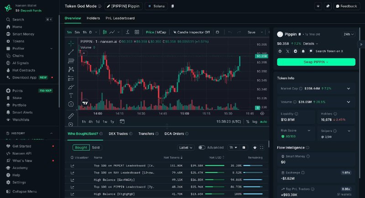Click the Remaining bar for POPCAT row
The width and height of the screenshot is (365, 198).
253,166
